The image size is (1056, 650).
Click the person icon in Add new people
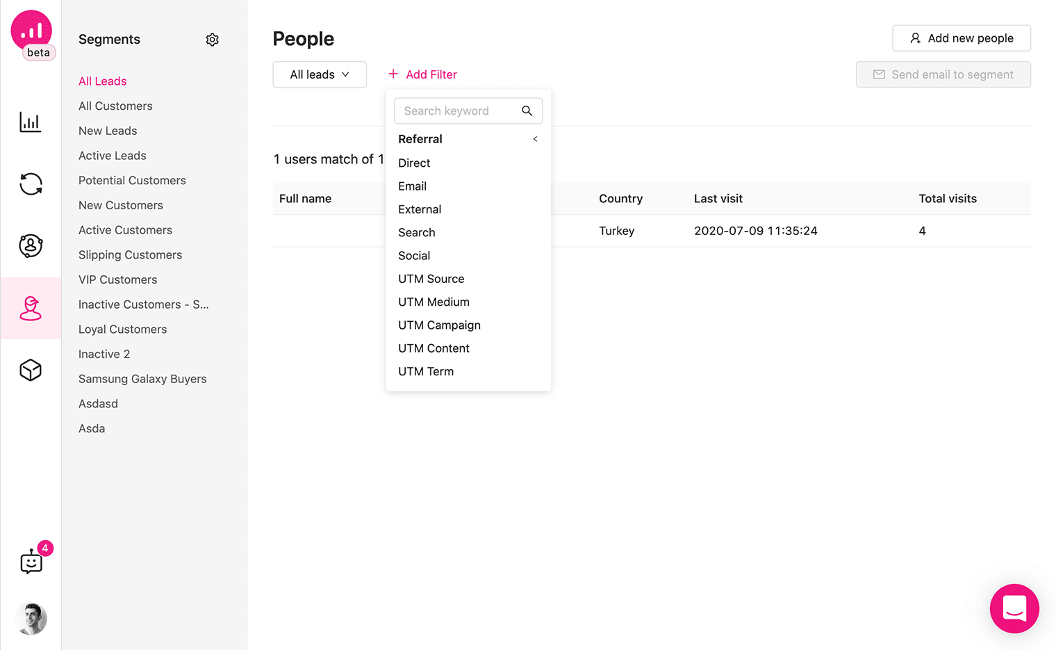click(x=916, y=38)
